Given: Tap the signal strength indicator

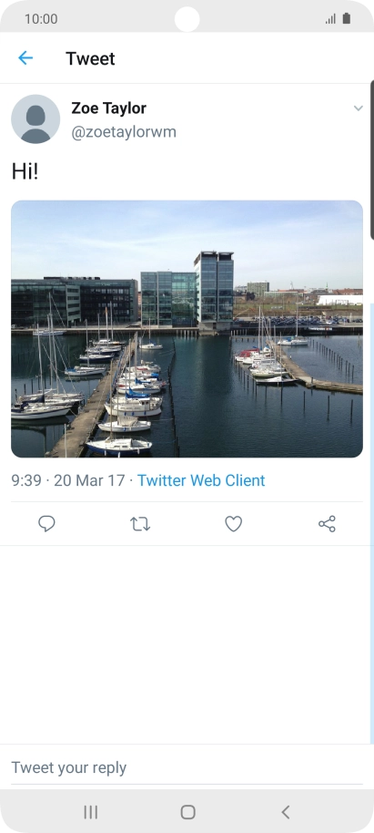Looking at the screenshot, I should [x=330, y=19].
